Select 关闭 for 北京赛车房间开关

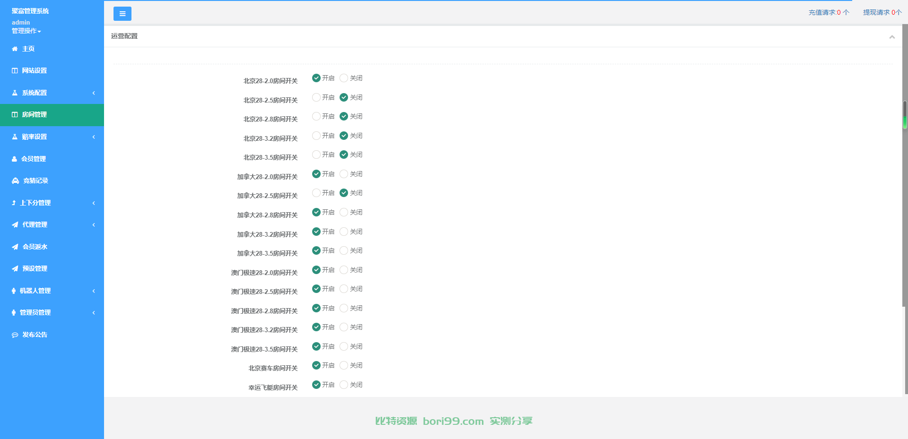click(344, 365)
